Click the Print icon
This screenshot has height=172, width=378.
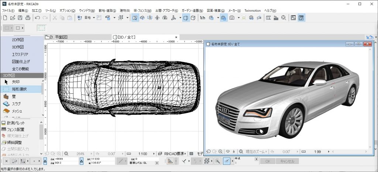tap(28, 18)
